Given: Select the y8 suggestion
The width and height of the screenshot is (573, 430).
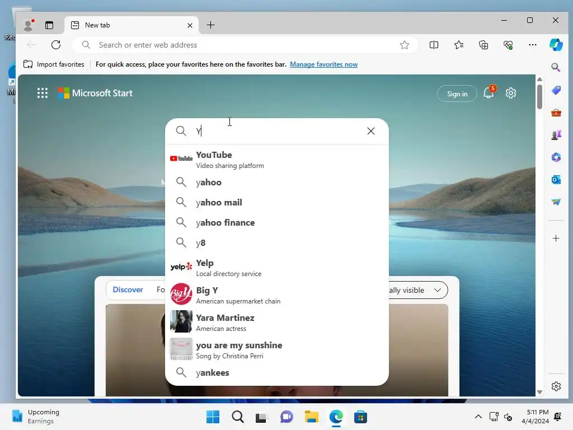Looking at the screenshot, I should [x=276, y=243].
